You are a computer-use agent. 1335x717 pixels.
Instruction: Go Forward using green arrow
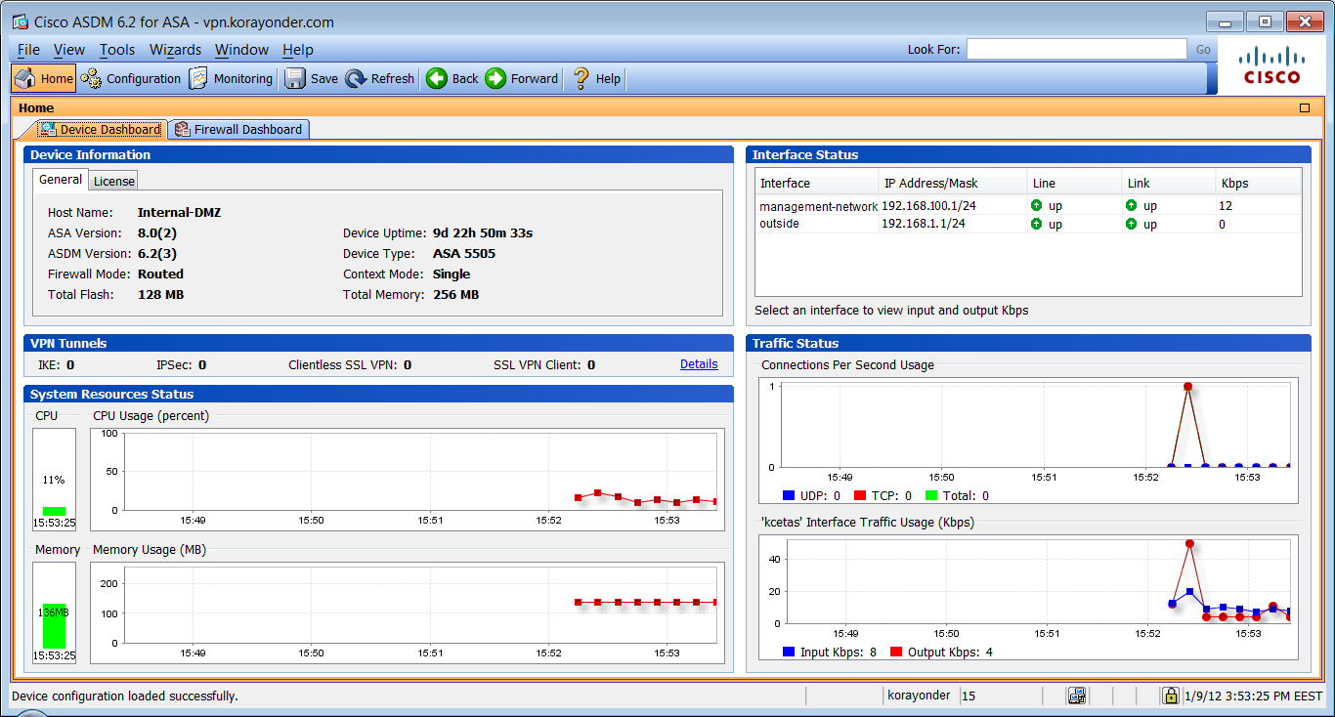[x=522, y=78]
